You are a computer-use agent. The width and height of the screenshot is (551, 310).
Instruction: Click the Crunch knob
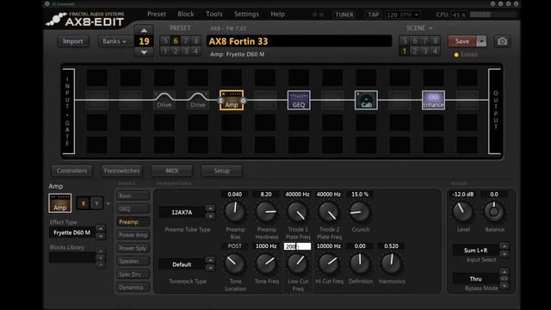pos(360,212)
